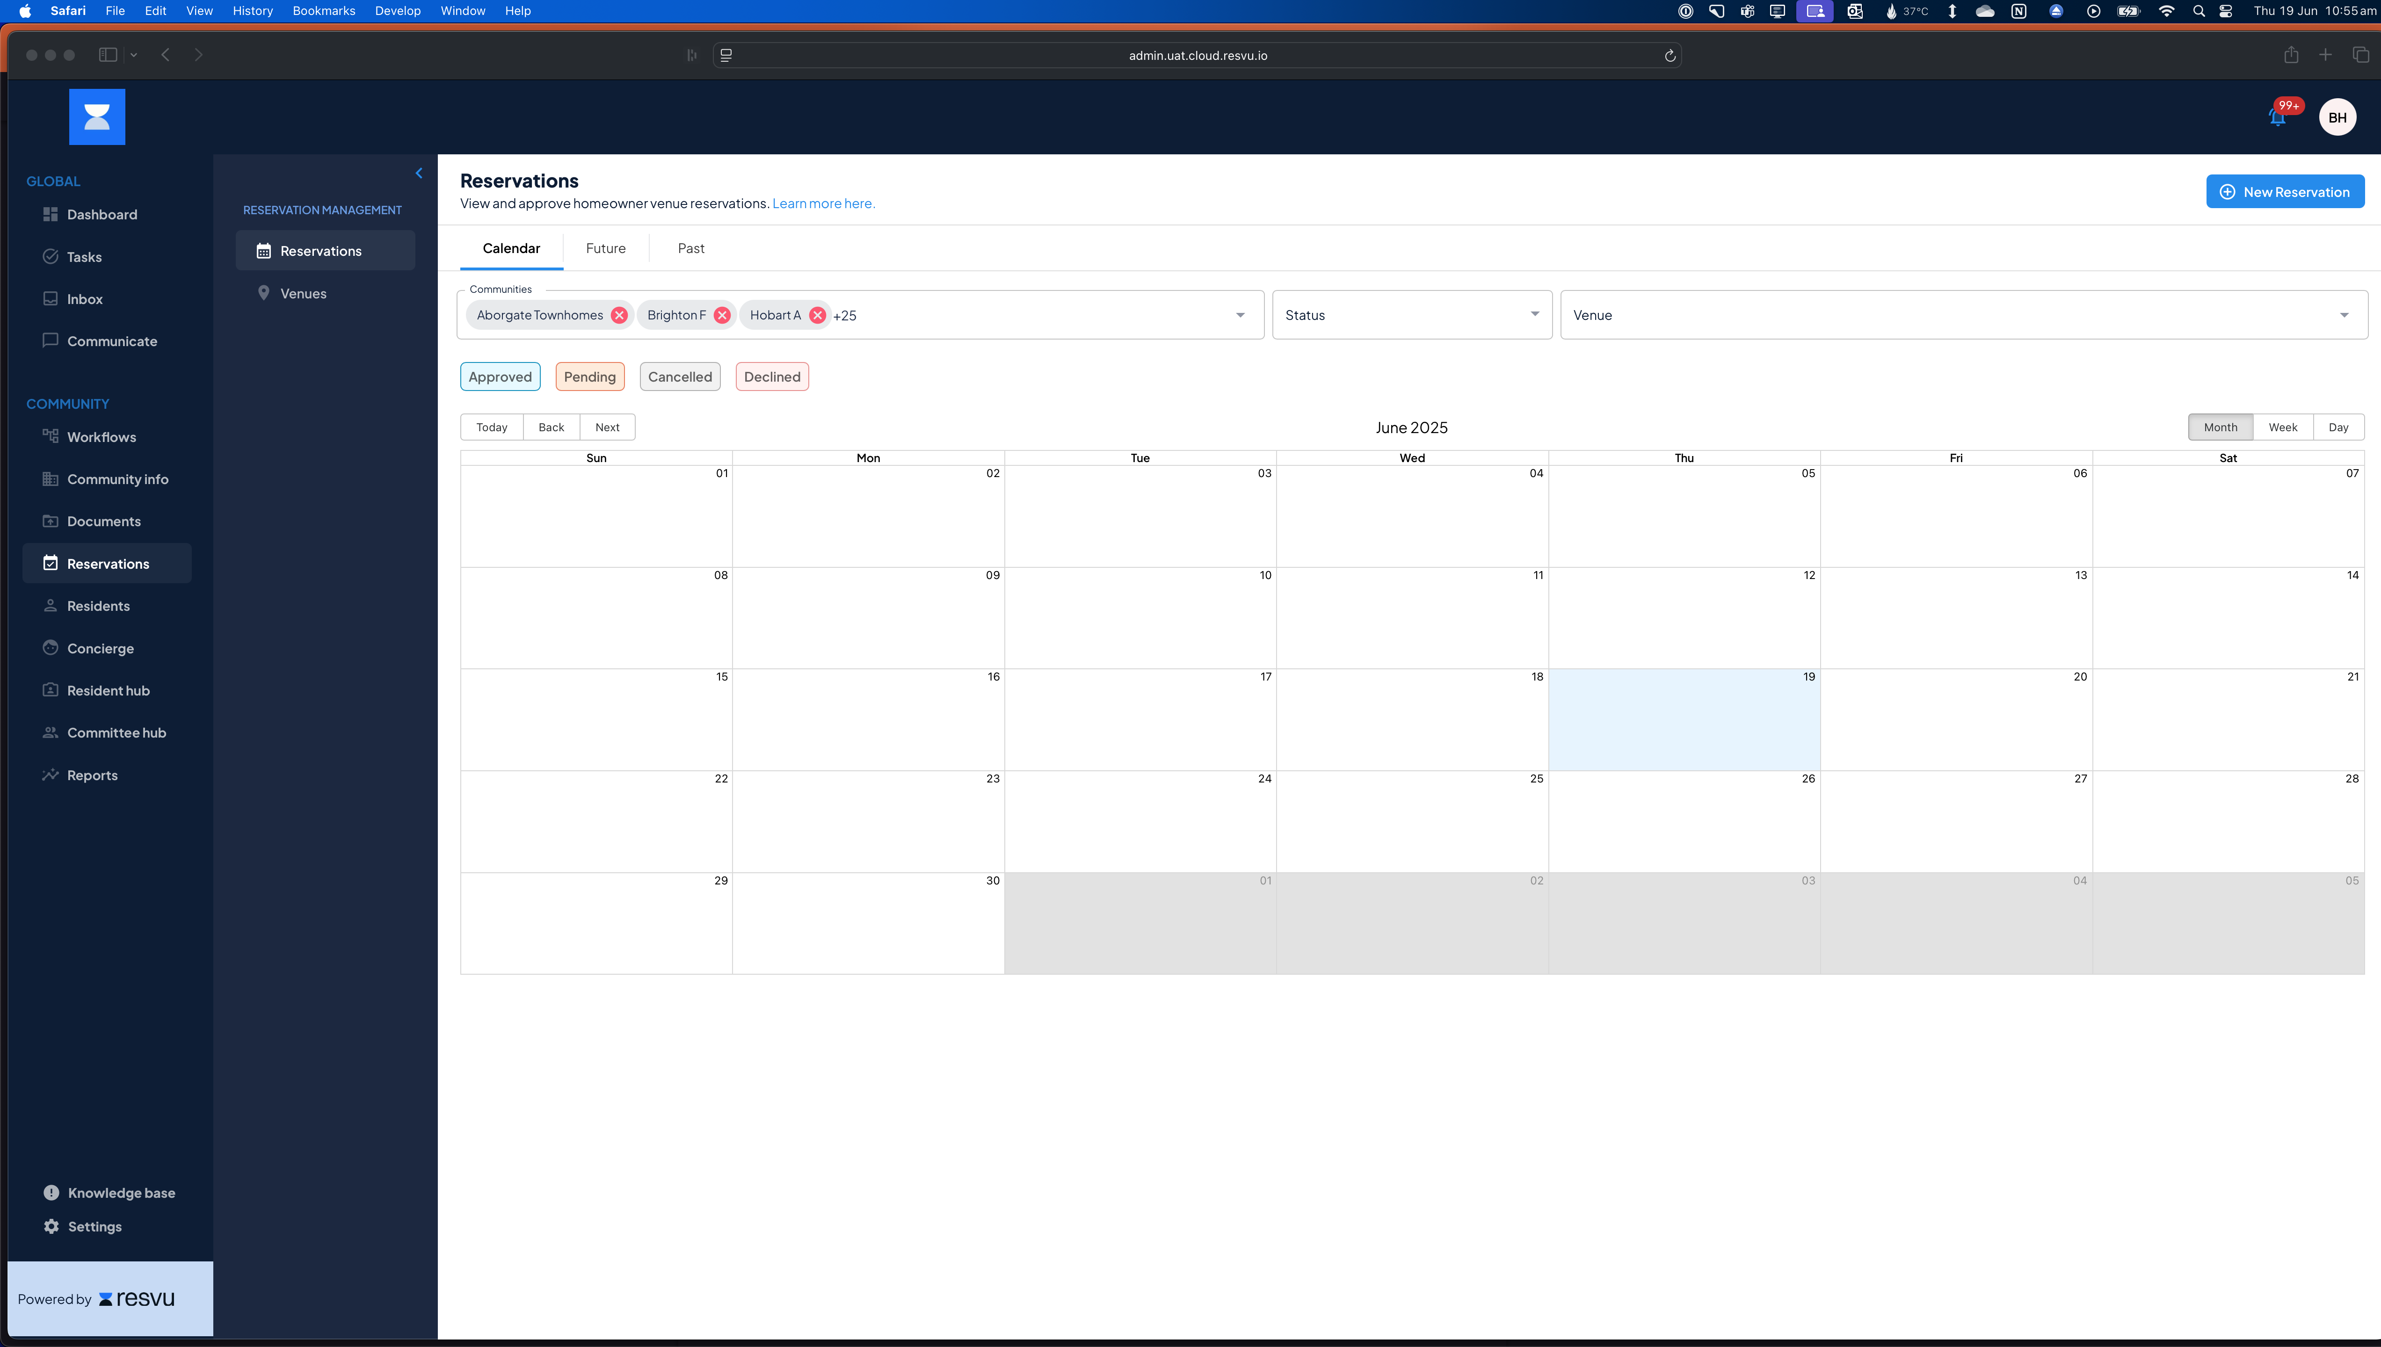
Task: Reload page with Safari refresh icon
Action: point(1670,56)
